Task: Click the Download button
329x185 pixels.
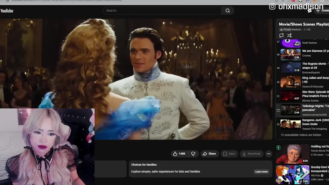Action: 251,154
